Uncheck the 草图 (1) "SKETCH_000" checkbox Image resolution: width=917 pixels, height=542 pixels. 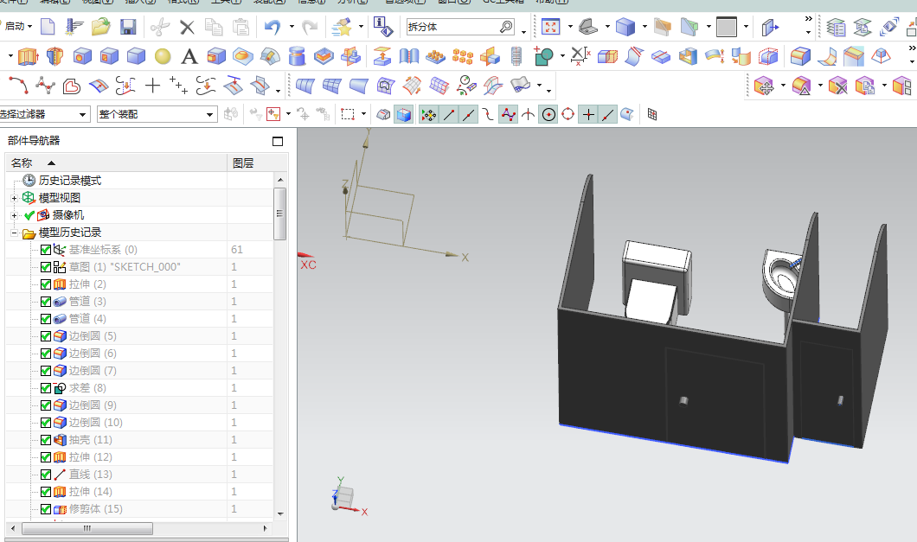pos(46,267)
